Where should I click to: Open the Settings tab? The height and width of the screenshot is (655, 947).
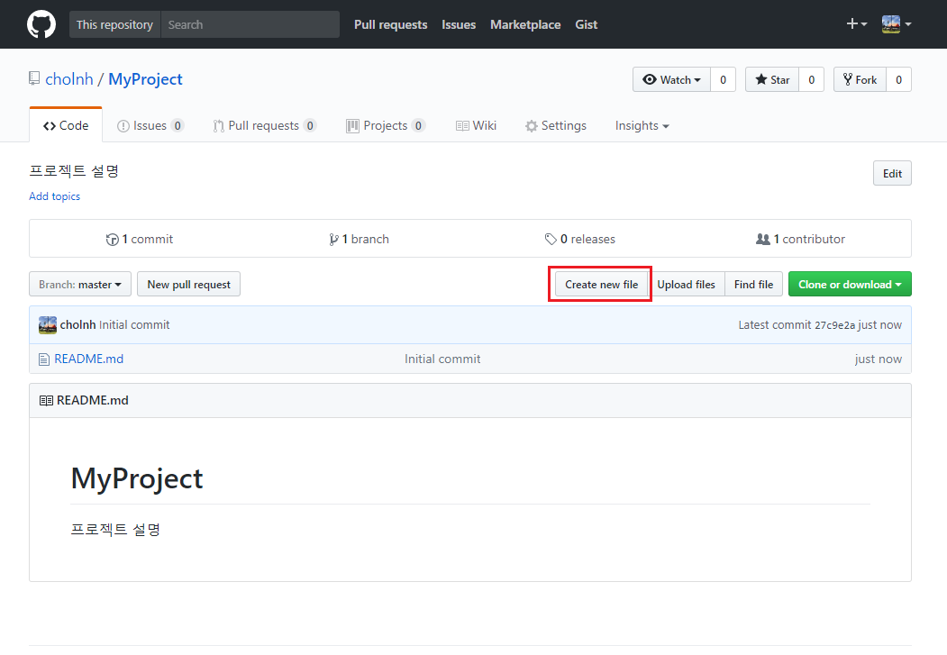click(x=556, y=125)
